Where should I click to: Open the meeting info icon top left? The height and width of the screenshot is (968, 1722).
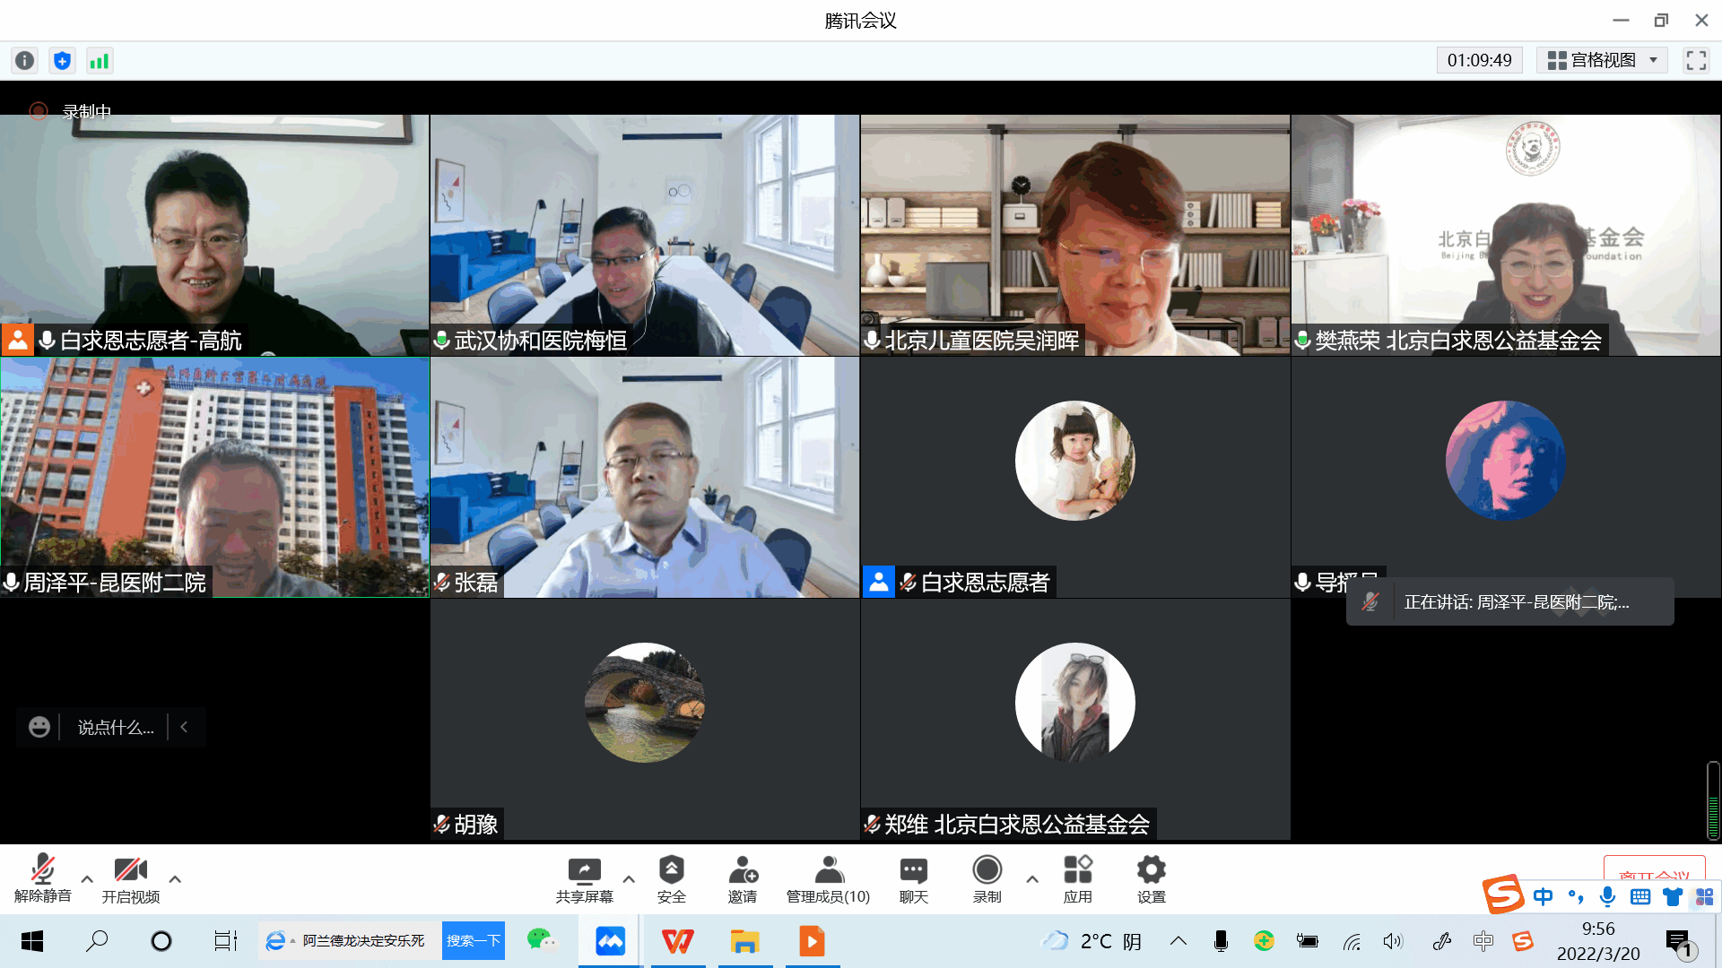24,60
